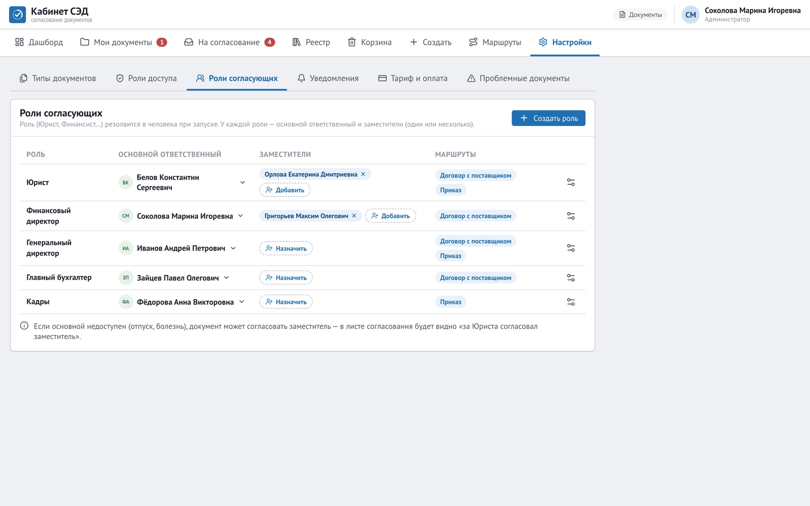Add another deputy for Финансовый директор

(x=391, y=216)
